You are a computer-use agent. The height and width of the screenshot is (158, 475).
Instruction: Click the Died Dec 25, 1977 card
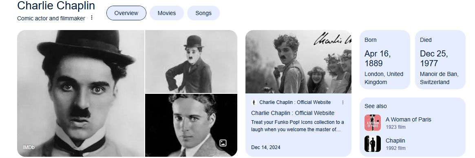pyautogui.click(x=440, y=60)
